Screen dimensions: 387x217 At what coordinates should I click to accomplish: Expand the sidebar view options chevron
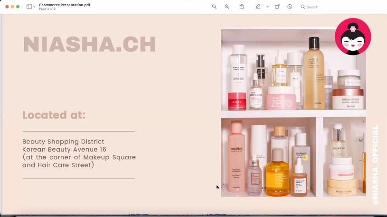(34, 7)
